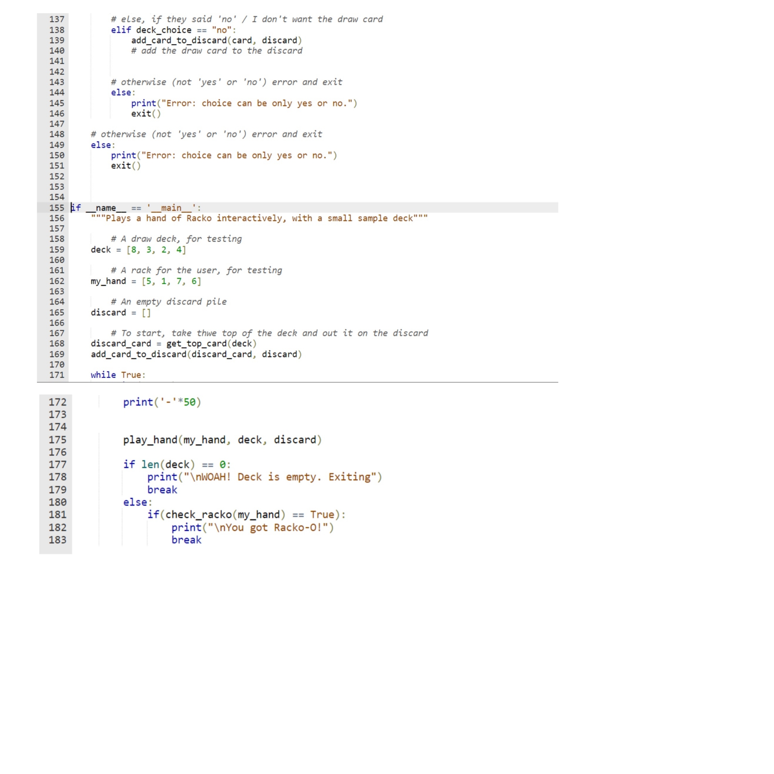Click line number 172 in the gutter
The image size is (774, 774).
[x=57, y=402]
